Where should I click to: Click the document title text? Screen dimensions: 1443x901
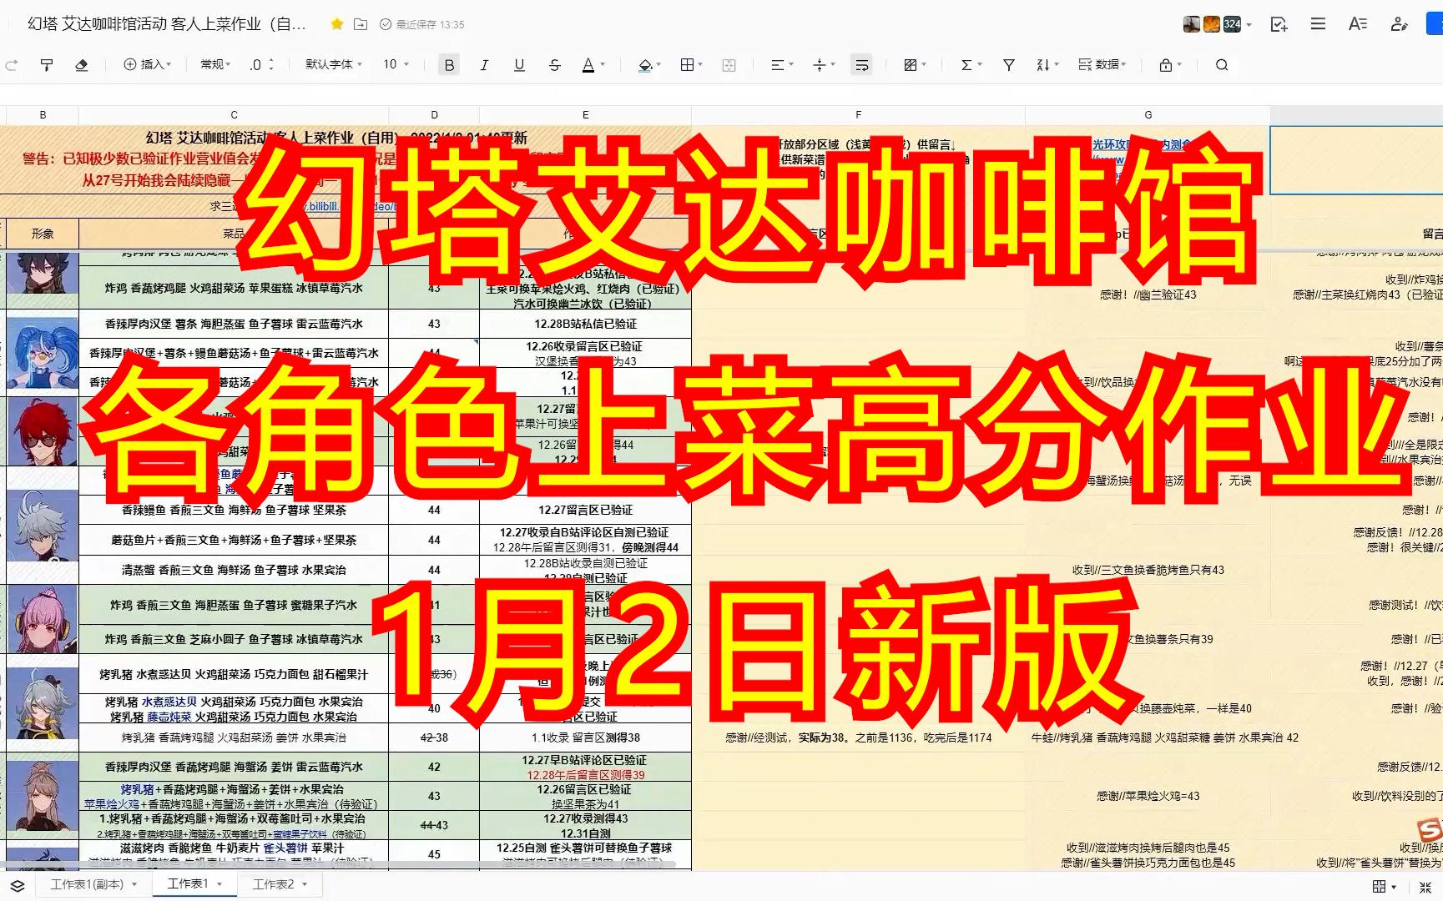[x=166, y=24]
